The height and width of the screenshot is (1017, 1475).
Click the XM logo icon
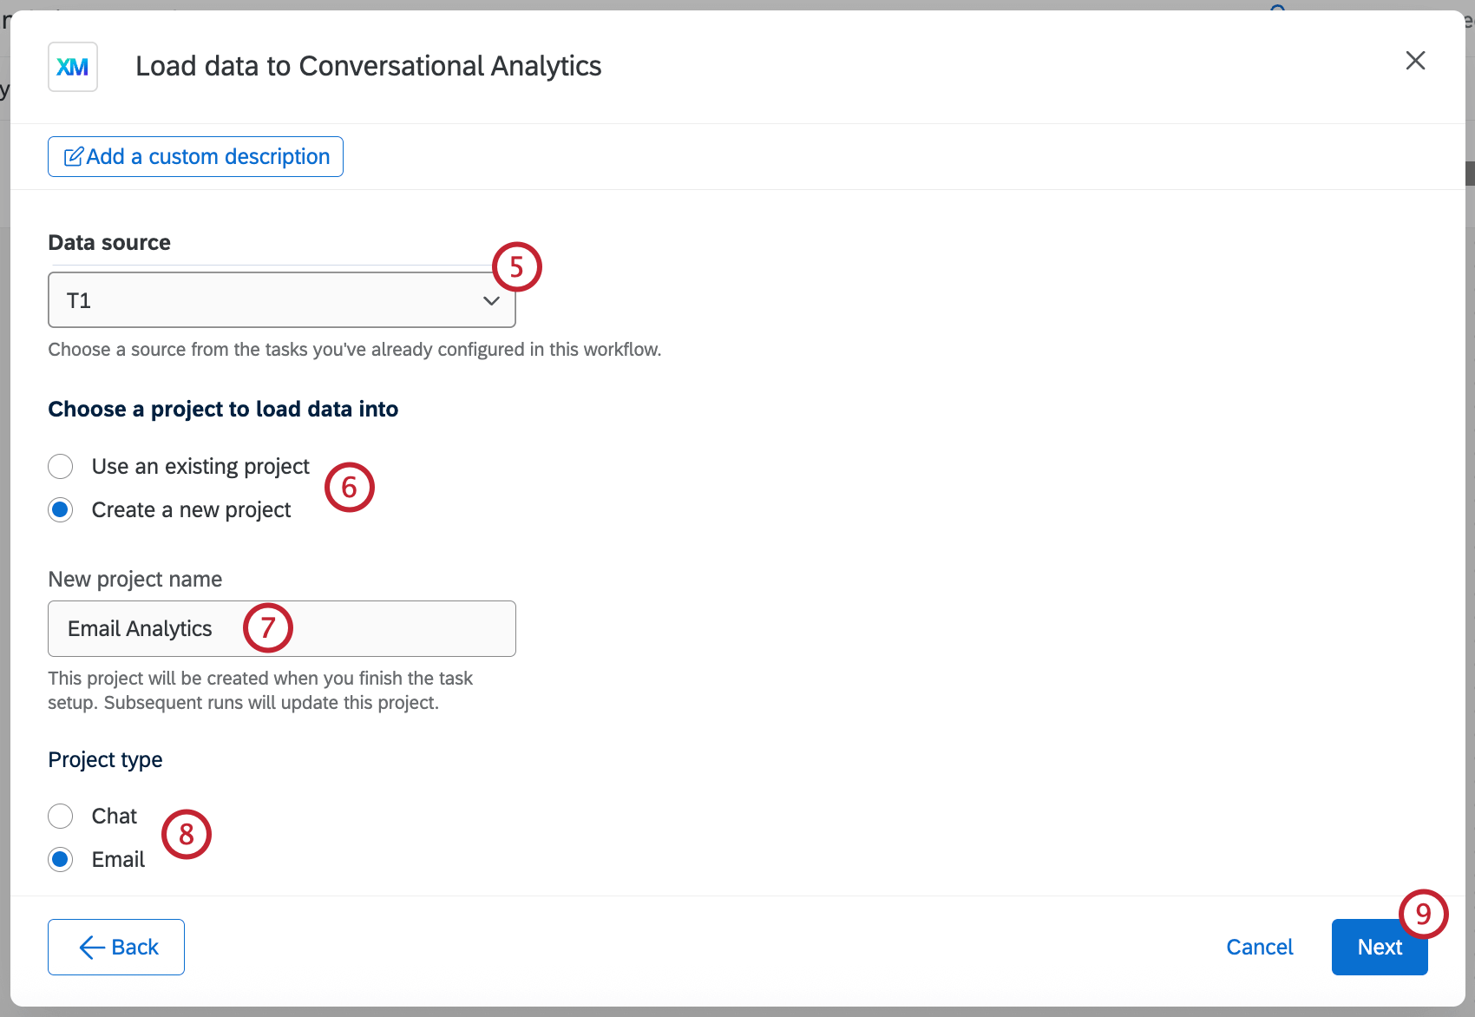[73, 66]
